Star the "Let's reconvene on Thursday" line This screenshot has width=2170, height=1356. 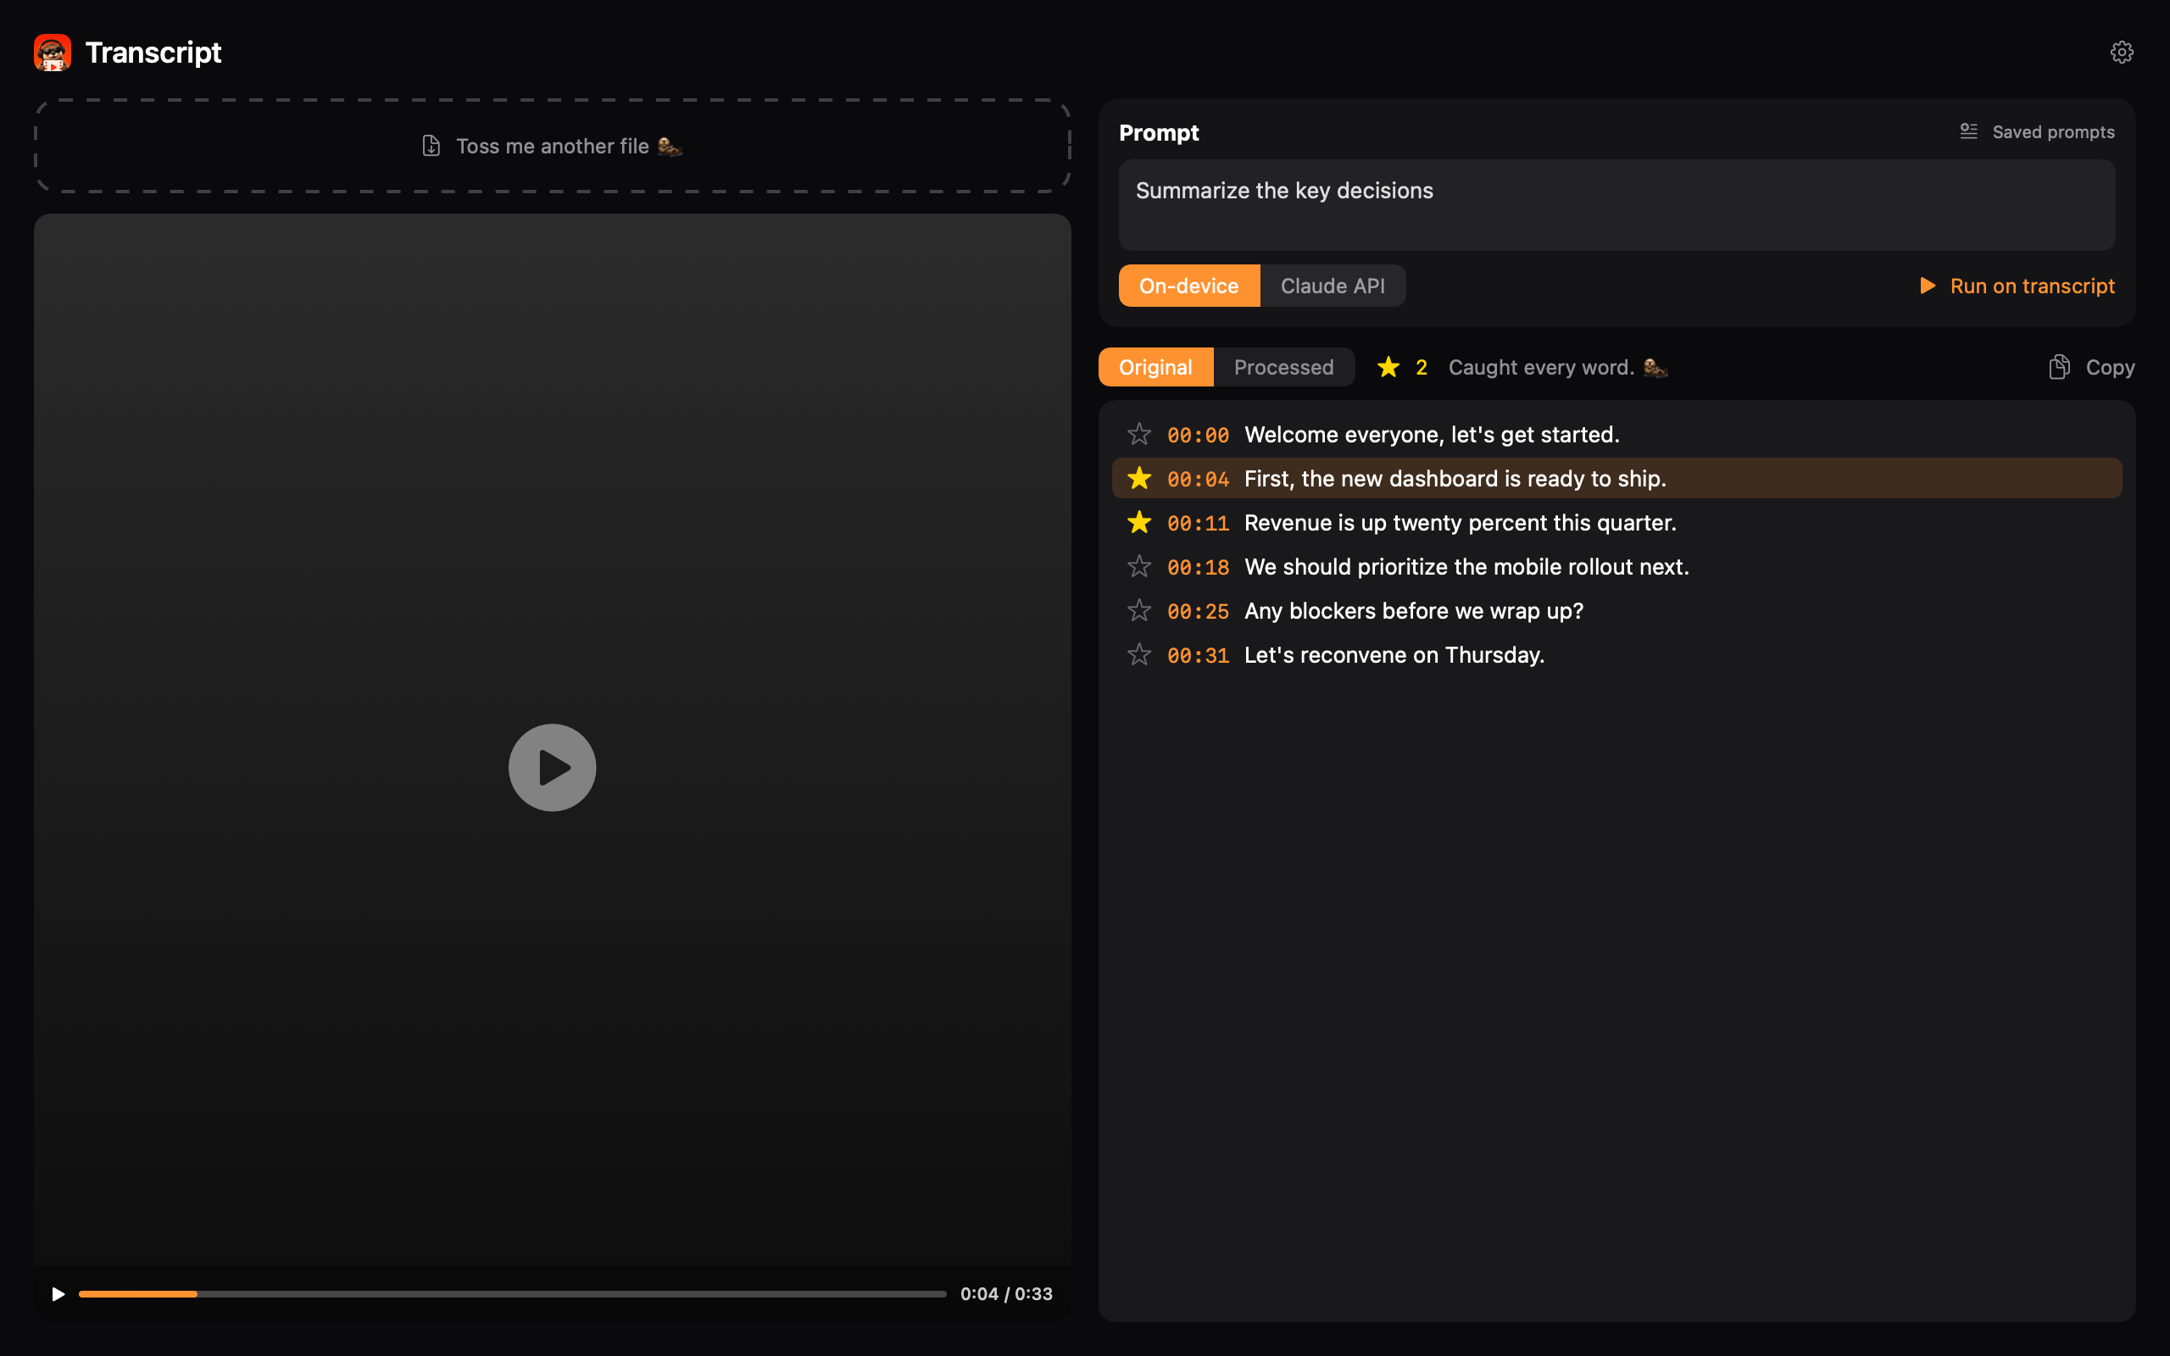click(1138, 653)
